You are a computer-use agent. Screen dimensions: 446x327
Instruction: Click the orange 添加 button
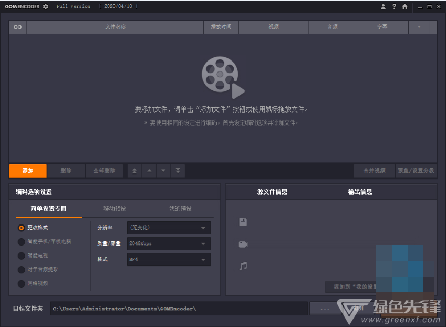tap(28, 171)
